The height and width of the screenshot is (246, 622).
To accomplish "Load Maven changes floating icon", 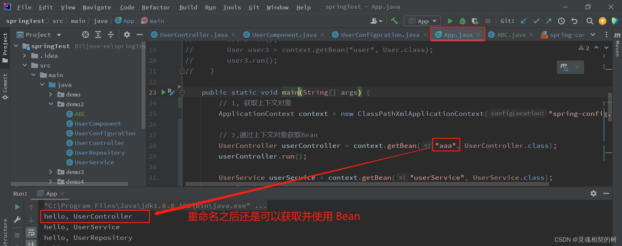I will point(564,67).
